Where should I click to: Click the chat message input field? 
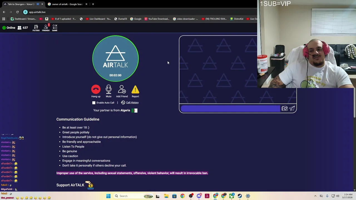[230, 109]
